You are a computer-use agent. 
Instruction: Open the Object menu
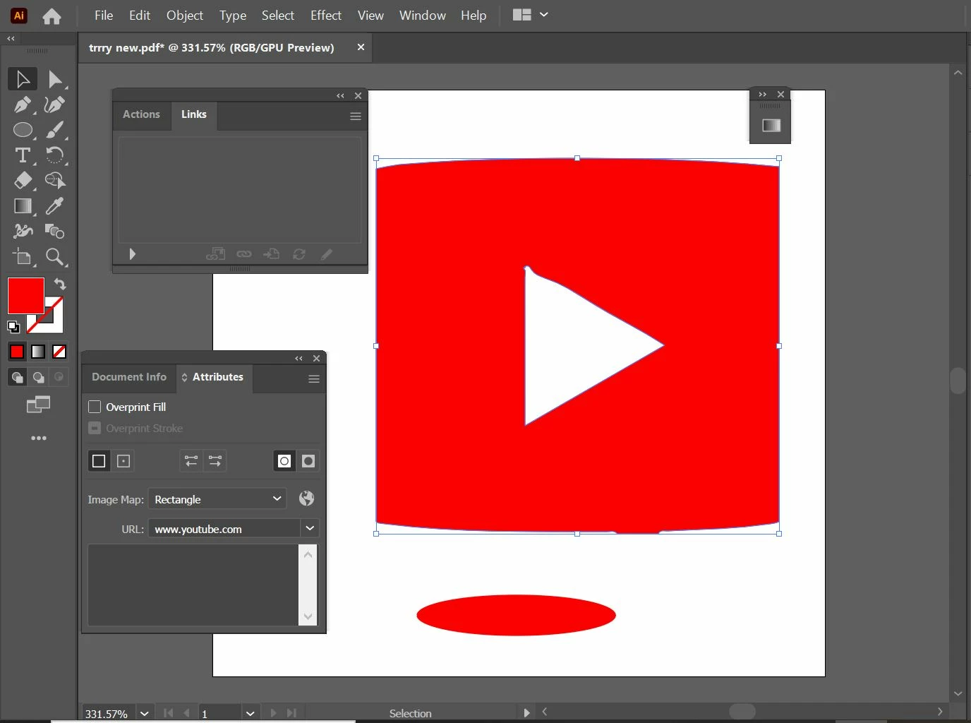tap(185, 15)
